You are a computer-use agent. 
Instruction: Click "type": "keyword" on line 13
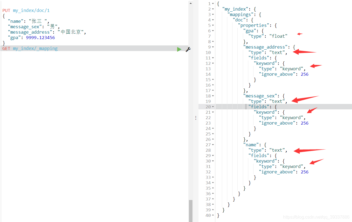[282, 69]
